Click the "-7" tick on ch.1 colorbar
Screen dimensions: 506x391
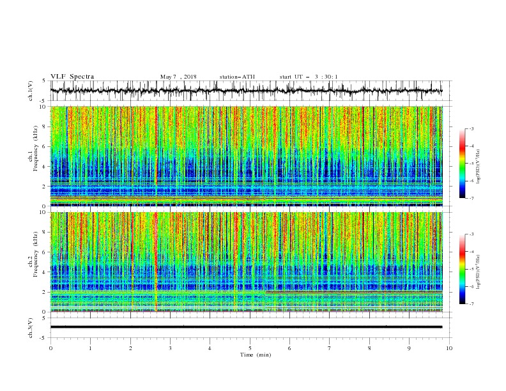[x=471, y=199]
